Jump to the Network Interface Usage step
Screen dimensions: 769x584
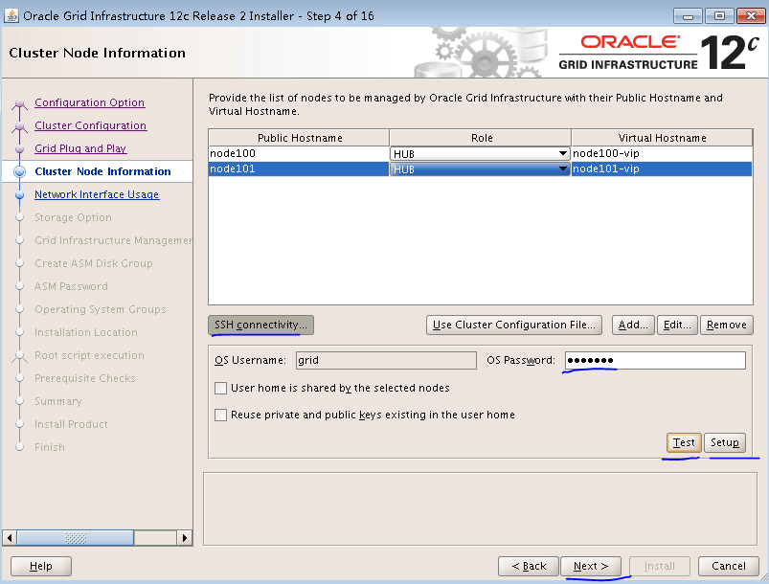click(x=97, y=194)
